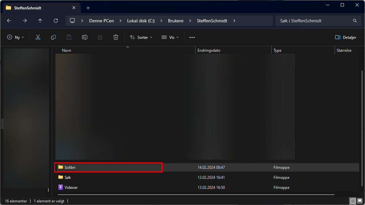Toggle the Detaljer details pane
This screenshot has height=205, width=365.
[x=346, y=38]
